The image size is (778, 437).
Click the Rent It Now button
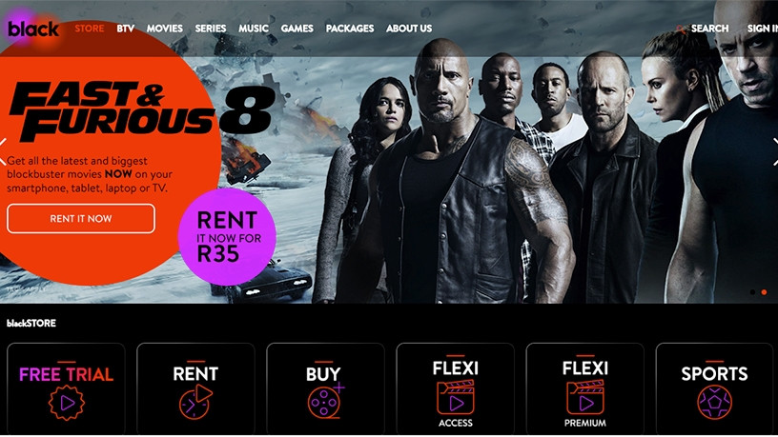(x=81, y=219)
